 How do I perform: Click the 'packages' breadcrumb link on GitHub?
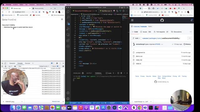[x=152, y=38]
